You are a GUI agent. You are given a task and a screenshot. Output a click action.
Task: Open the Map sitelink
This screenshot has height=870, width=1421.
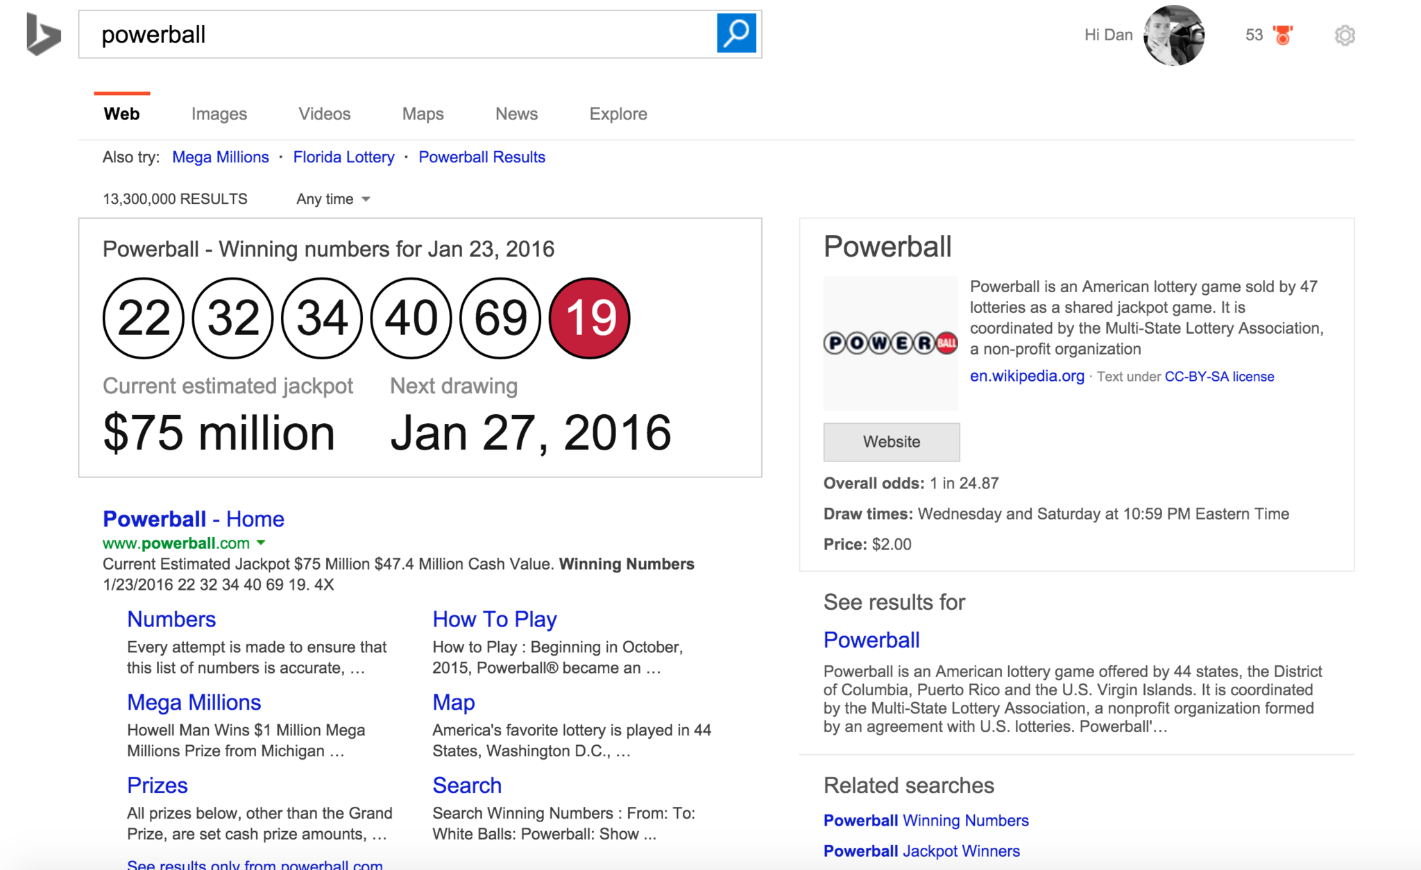tap(454, 702)
